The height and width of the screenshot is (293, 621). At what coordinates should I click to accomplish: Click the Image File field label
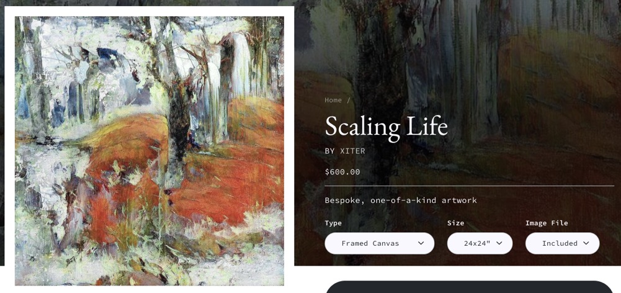tap(547, 223)
